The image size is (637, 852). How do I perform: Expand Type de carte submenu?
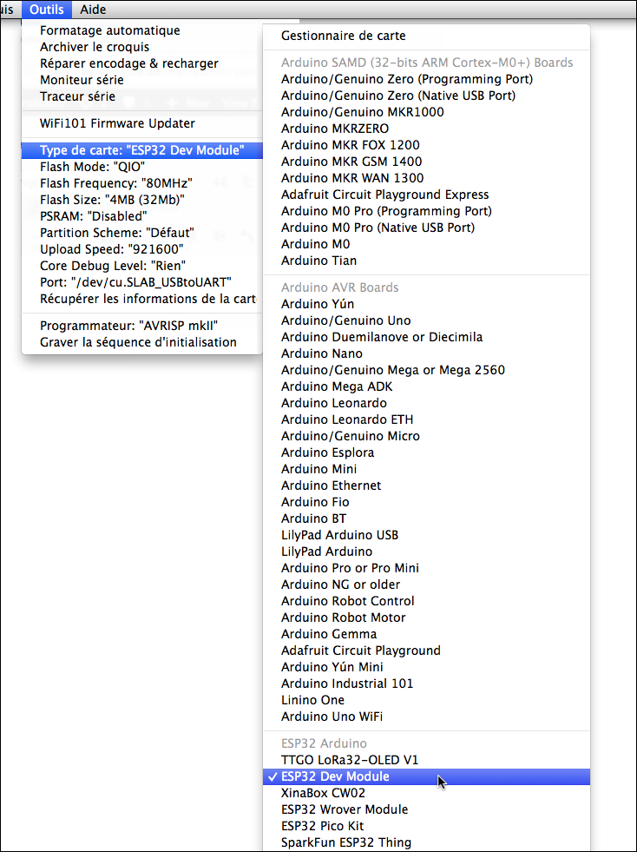coord(141,150)
